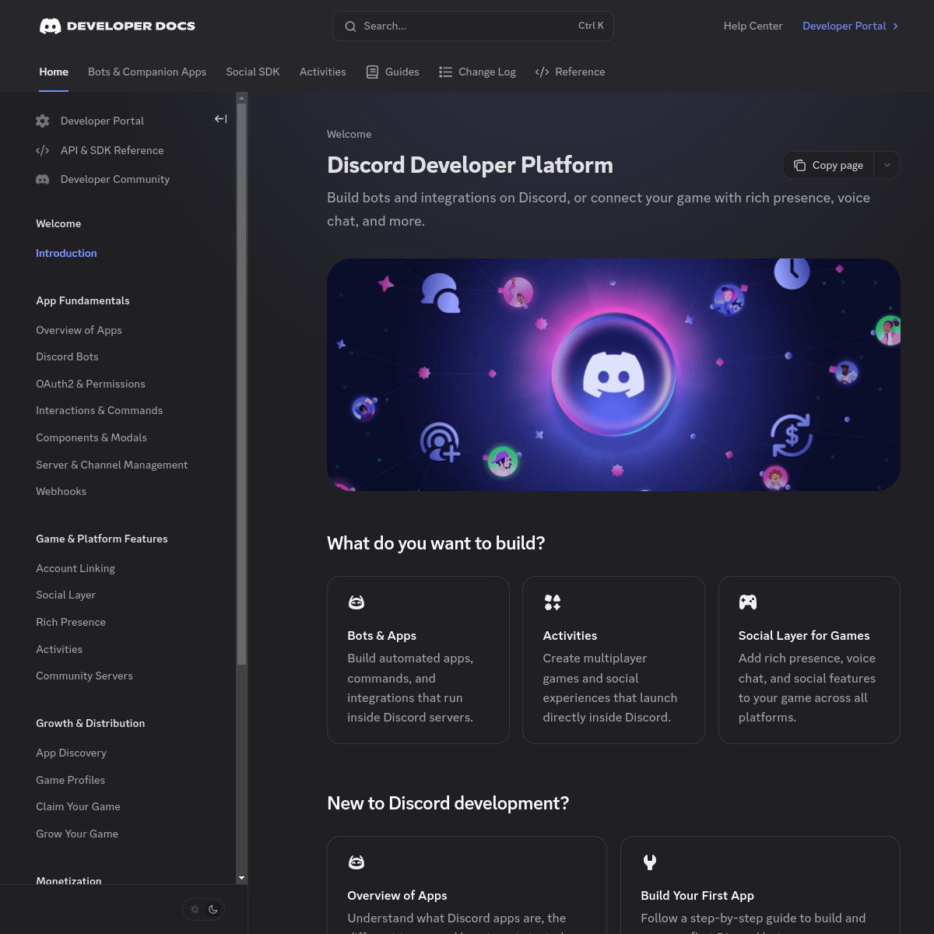The height and width of the screenshot is (934, 934).
Task: Click the Bots & Apps robot face icon
Action: (x=356, y=602)
